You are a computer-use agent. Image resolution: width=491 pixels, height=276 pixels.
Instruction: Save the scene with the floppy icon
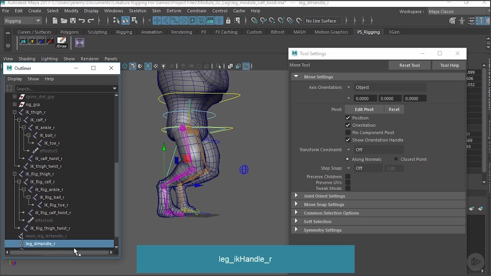[x=72, y=21]
